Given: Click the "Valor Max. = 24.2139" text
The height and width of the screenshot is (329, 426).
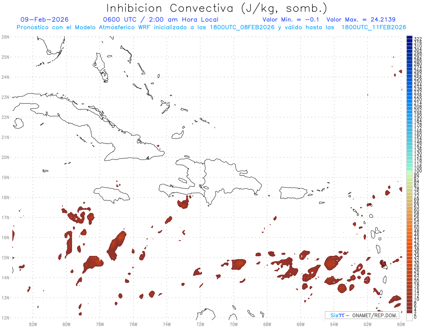Looking at the screenshot, I should click(x=361, y=20).
